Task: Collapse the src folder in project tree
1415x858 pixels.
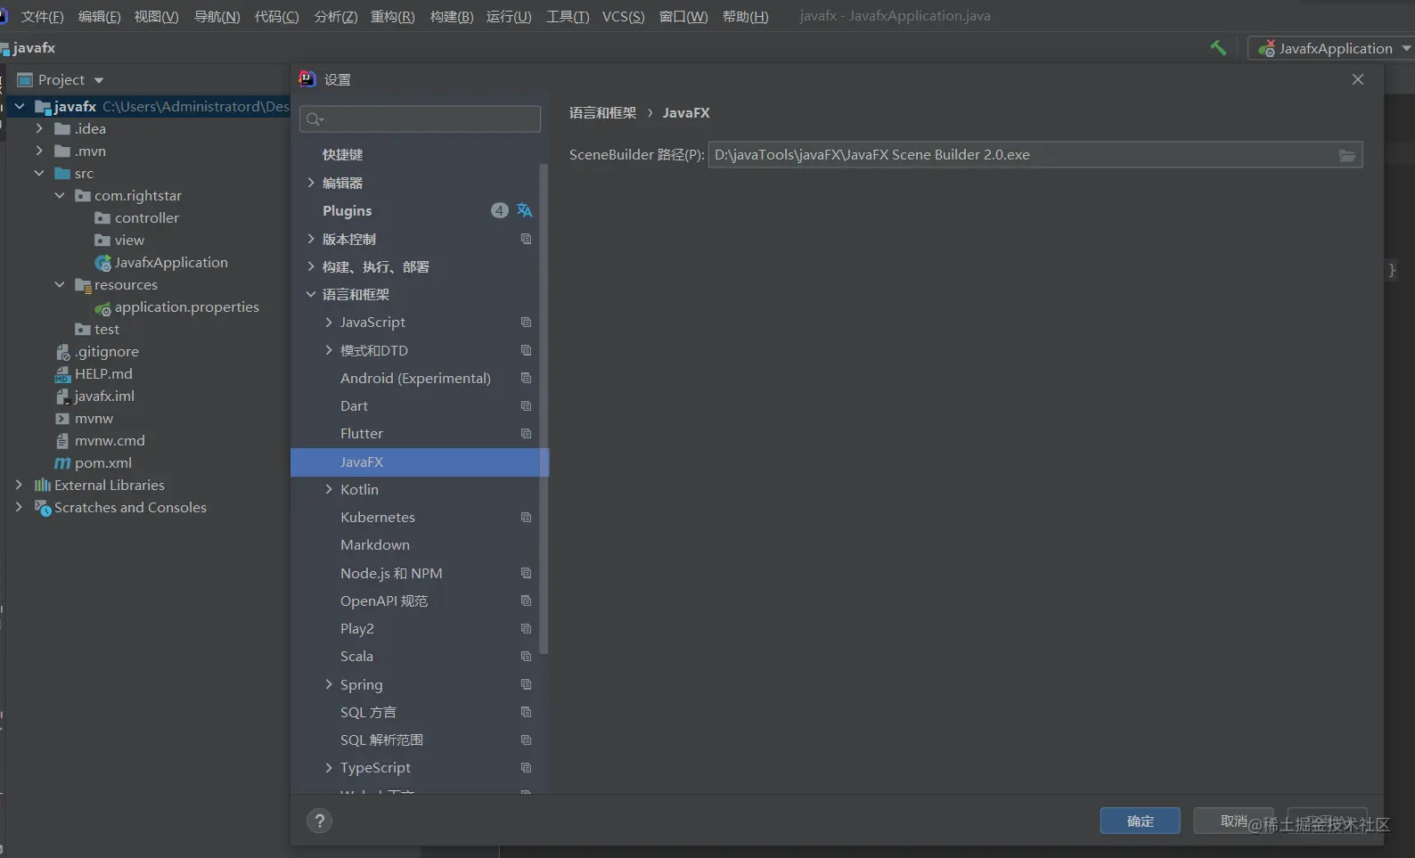Action: pos(39,173)
